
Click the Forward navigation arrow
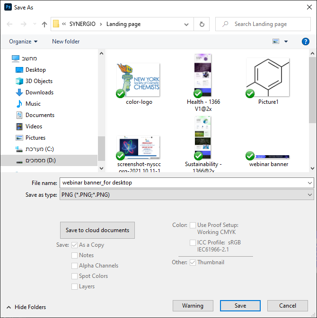click(x=24, y=24)
